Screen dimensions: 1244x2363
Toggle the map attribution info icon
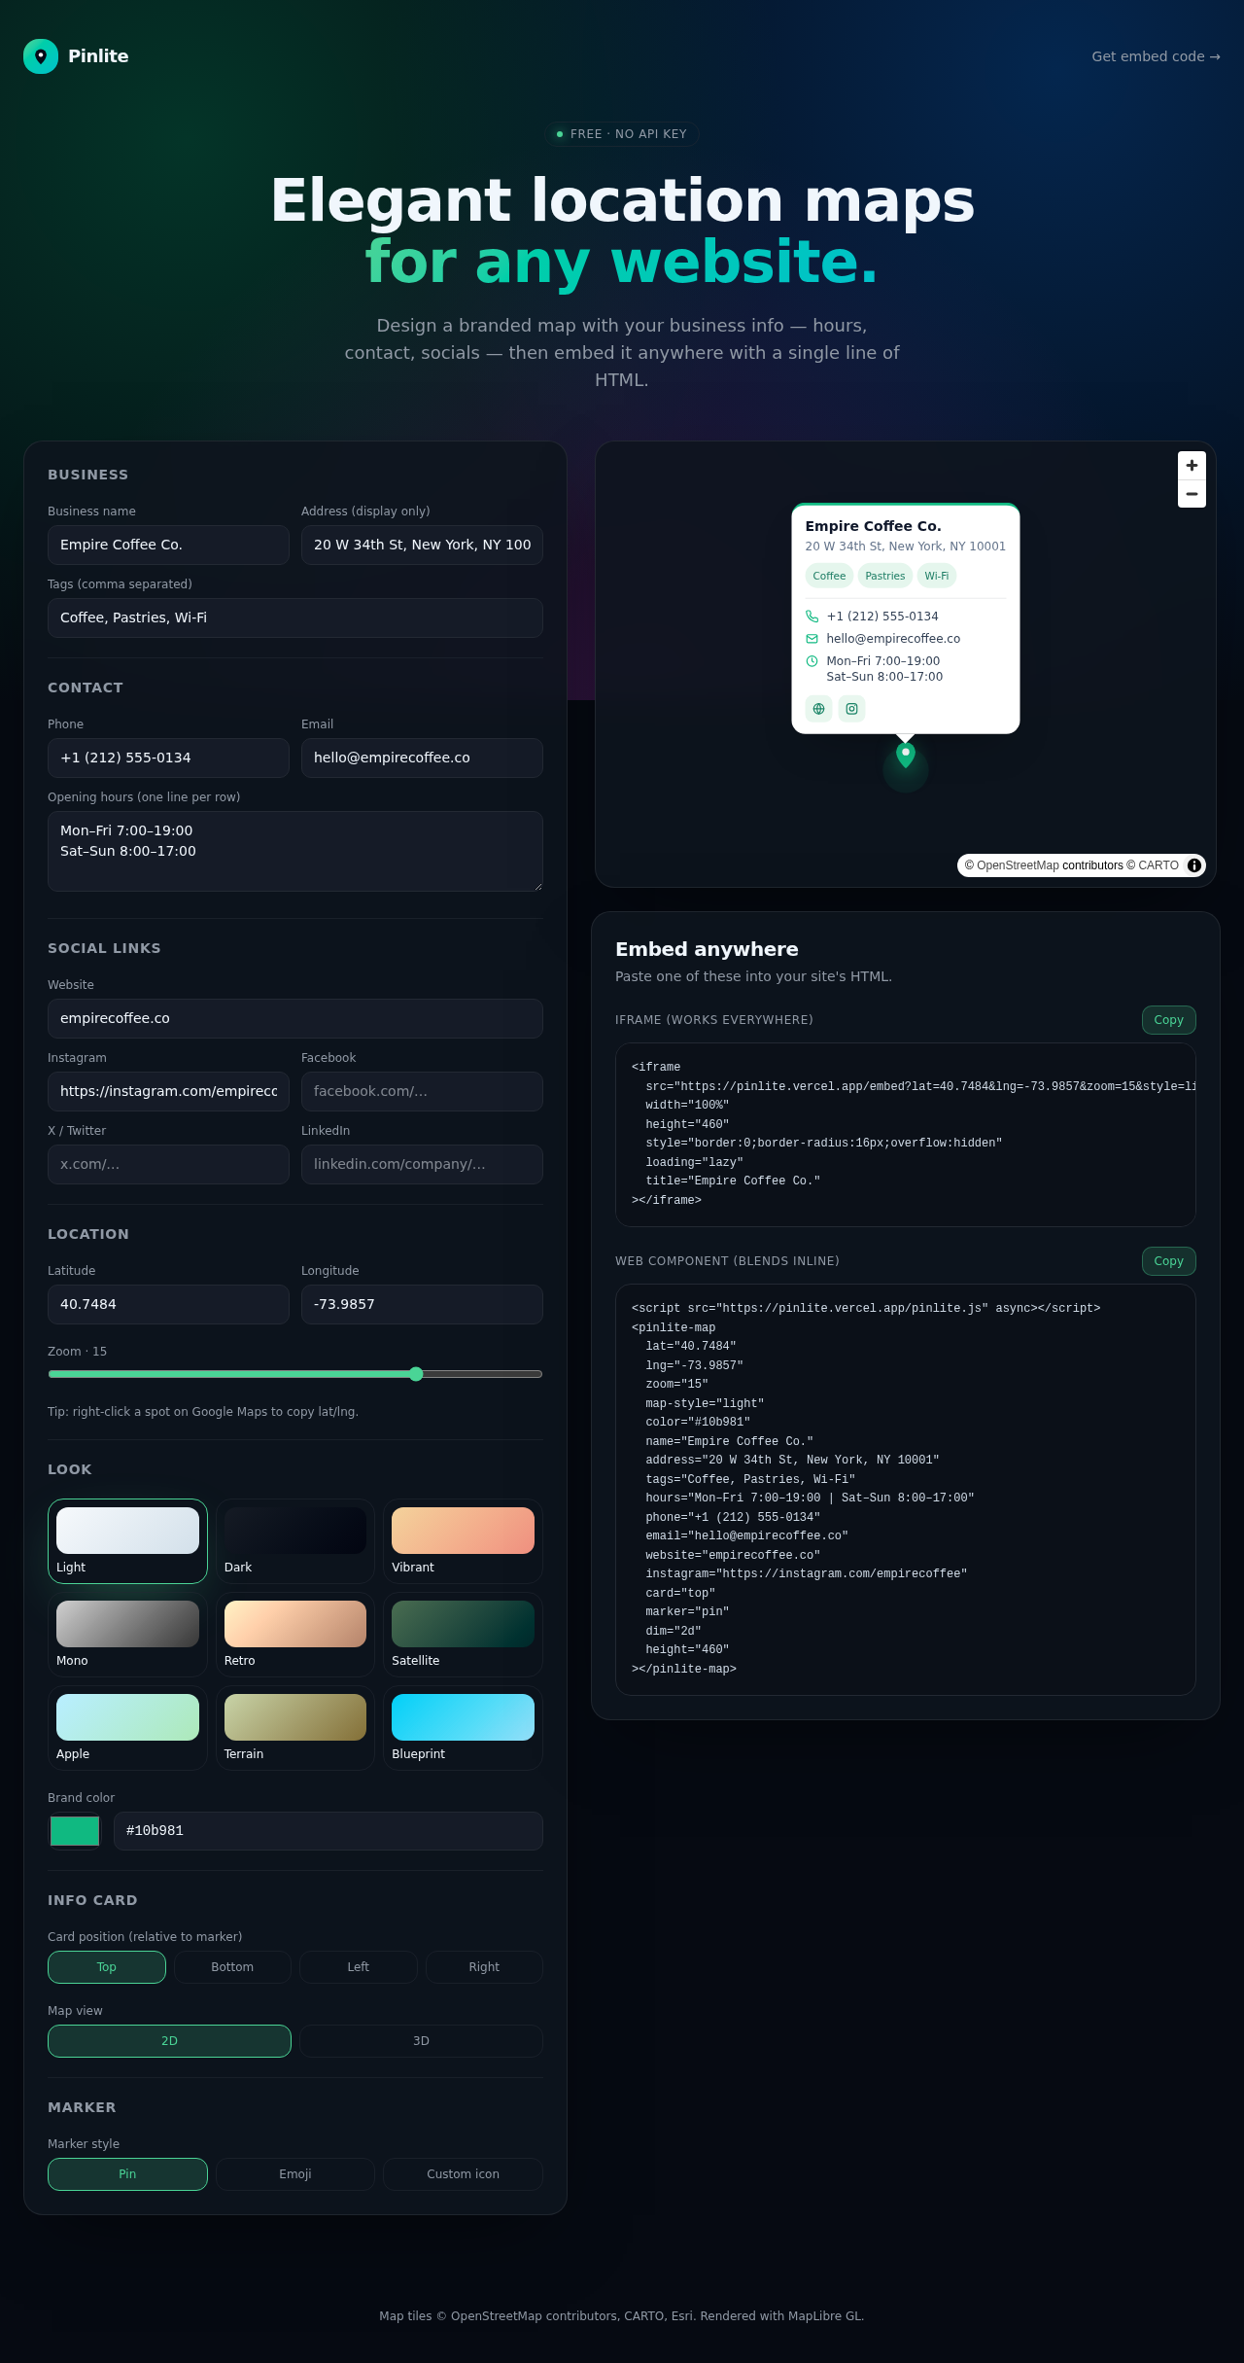(1194, 865)
